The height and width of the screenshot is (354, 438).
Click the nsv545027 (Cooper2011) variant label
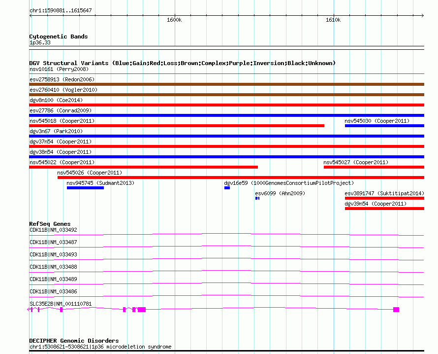355,162
